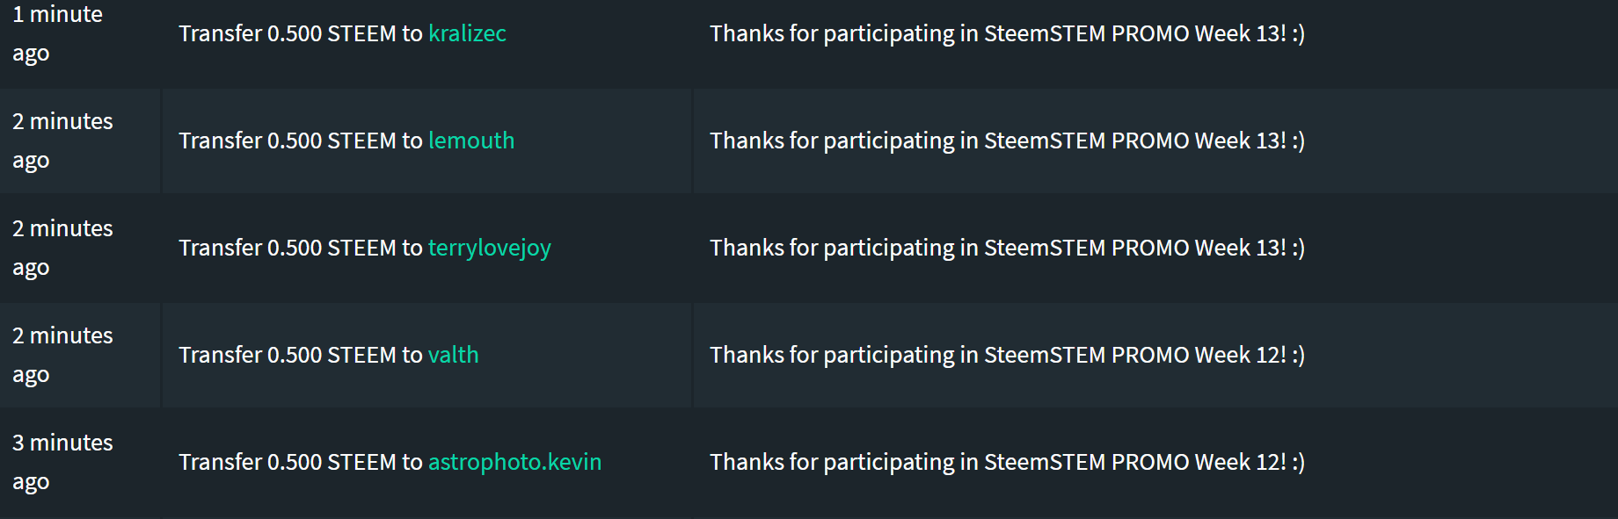Click the "1 minute ago" timestamp
This screenshot has width=1618, height=519.
tap(57, 33)
